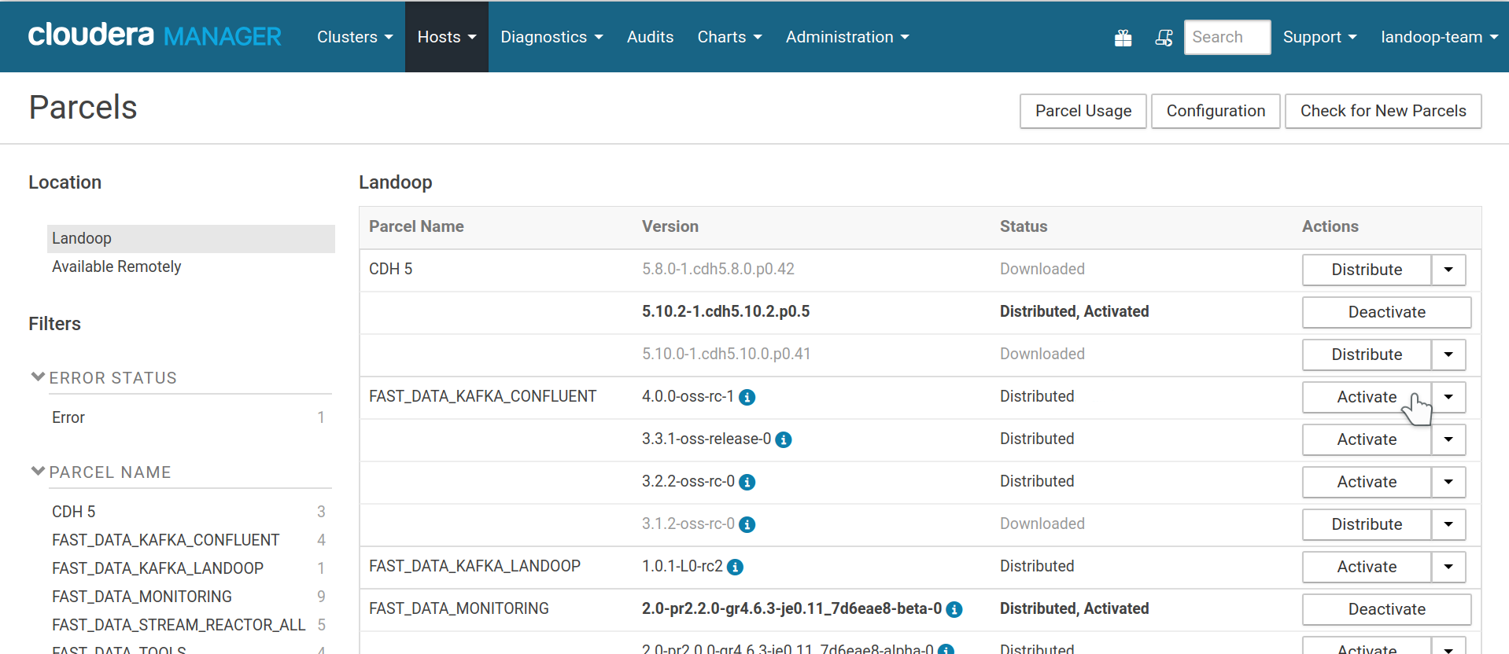
Task: Select the Landoop location
Action: (191, 238)
